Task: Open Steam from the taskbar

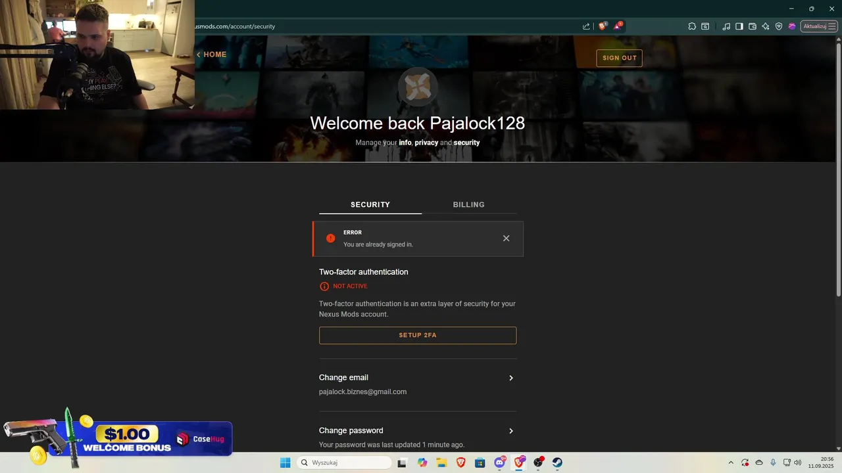Action: pos(557,462)
